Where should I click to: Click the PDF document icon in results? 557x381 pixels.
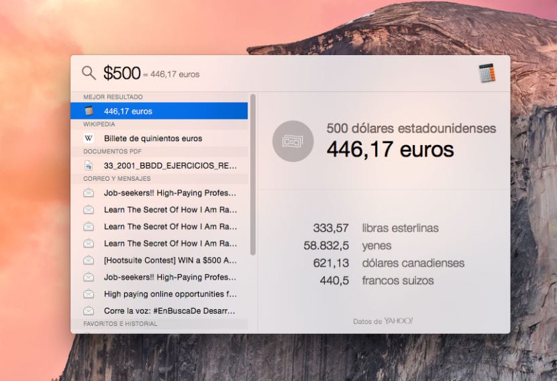[89, 165]
